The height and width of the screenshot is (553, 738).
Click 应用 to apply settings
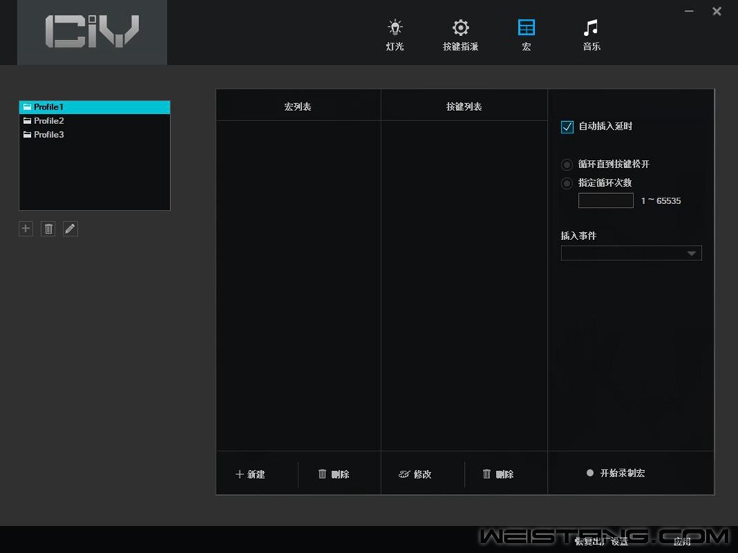[682, 541]
